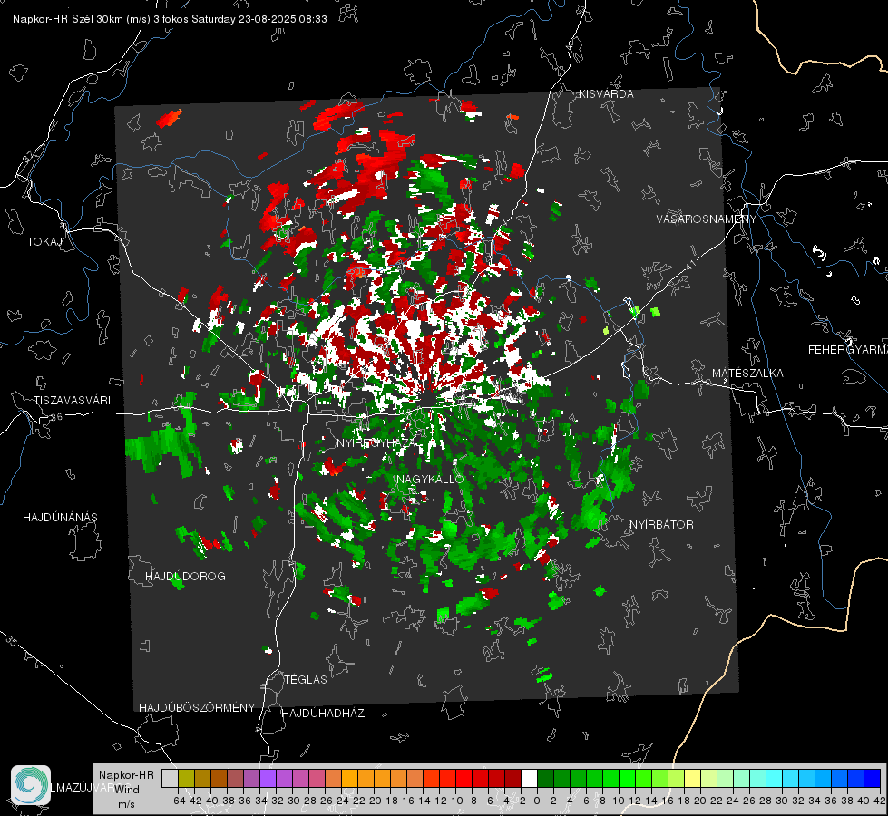Pick the white swatch between -2 and 0
Screen dimensions: 888x816
(x=529, y=778)
